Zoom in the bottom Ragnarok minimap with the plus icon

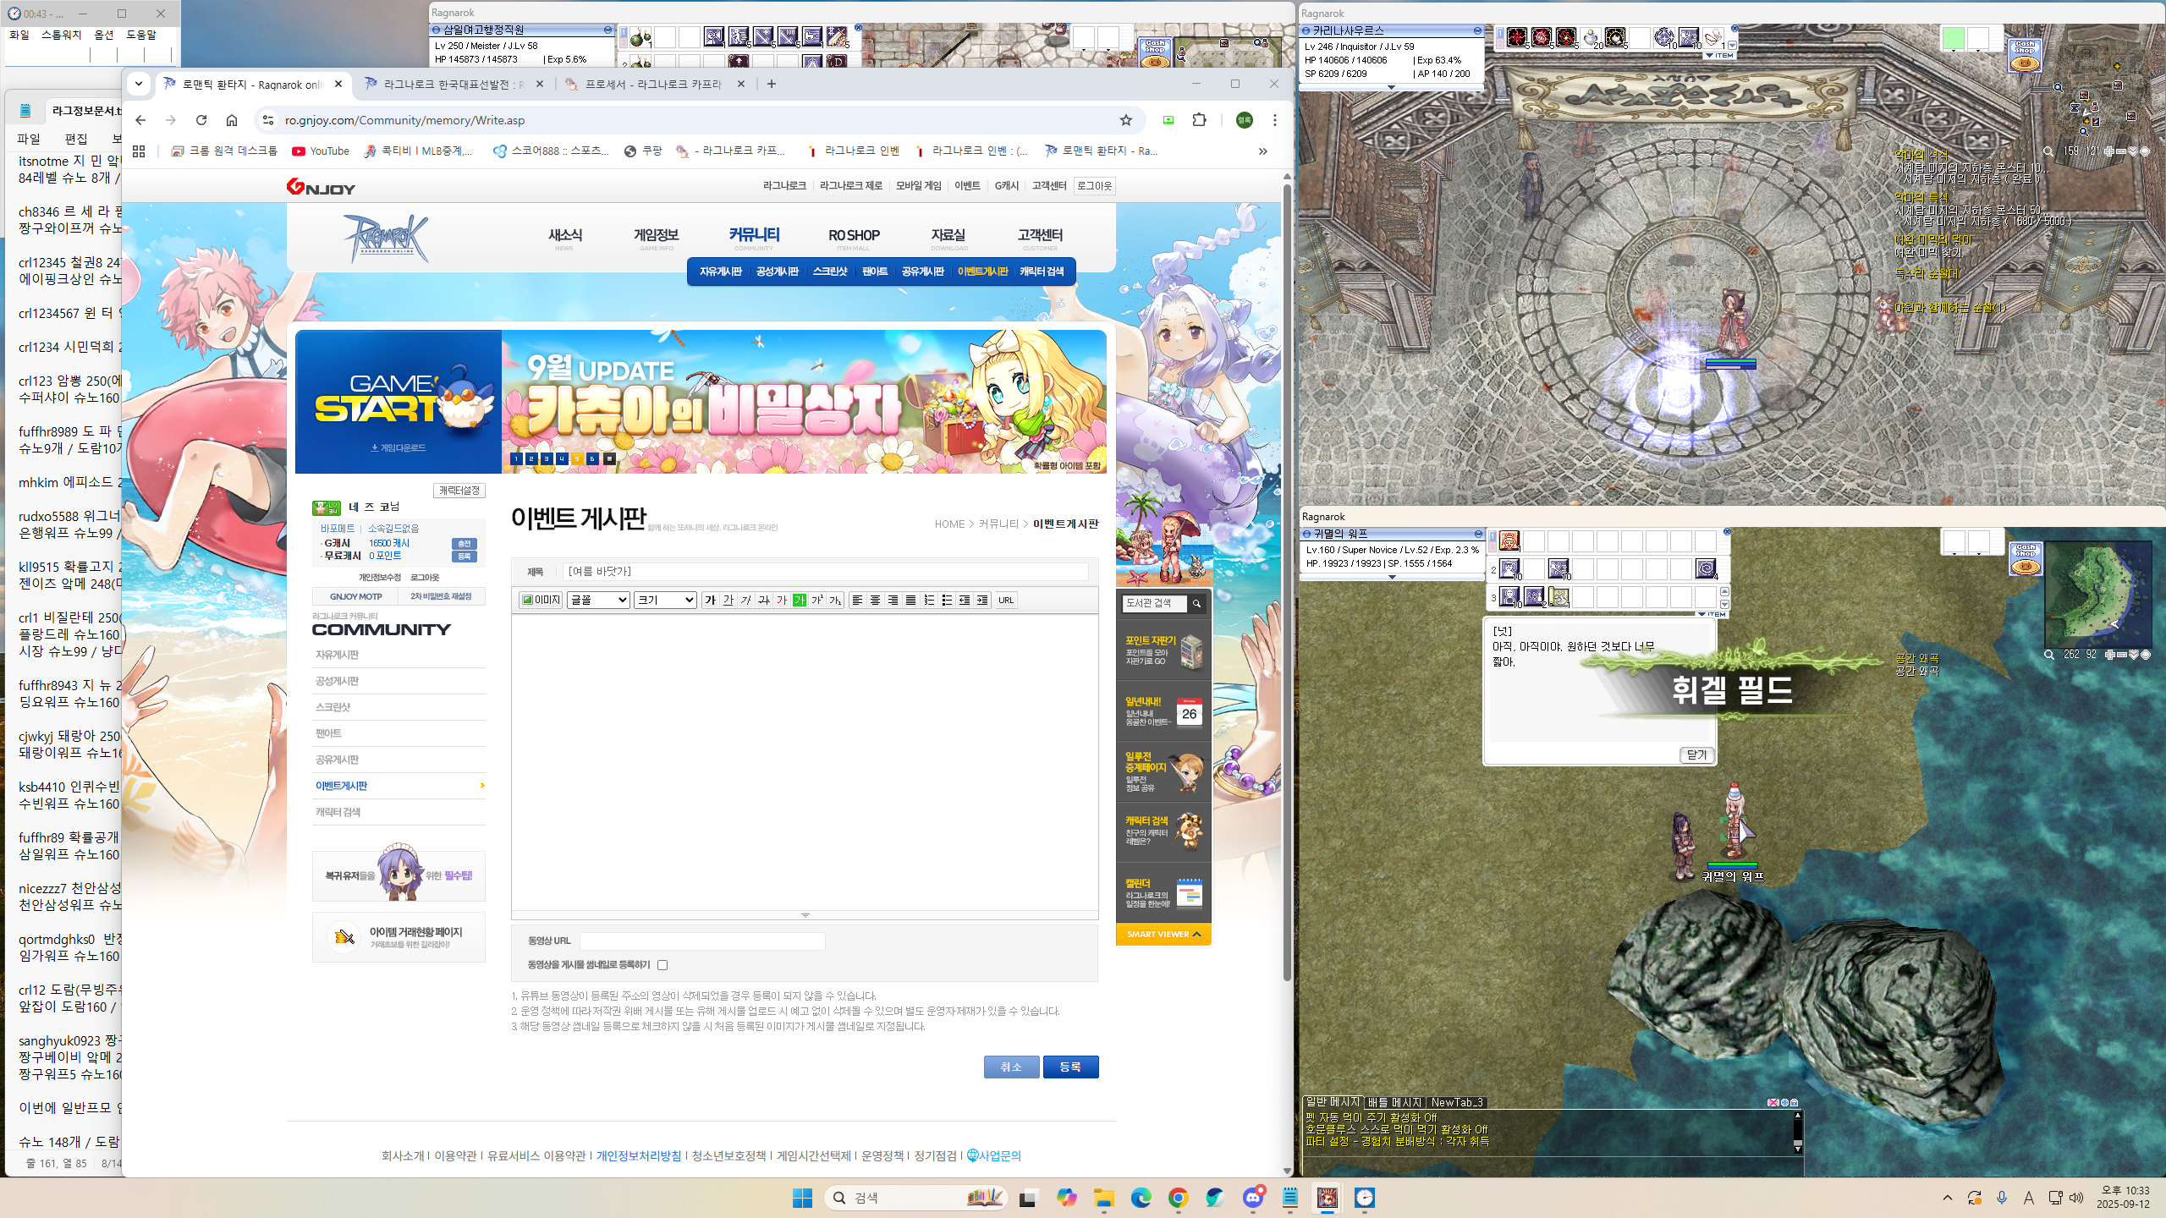2109,655
